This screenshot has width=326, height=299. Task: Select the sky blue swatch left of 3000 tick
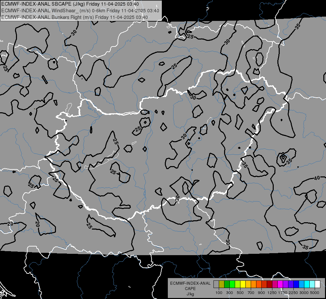coord(301,284)
